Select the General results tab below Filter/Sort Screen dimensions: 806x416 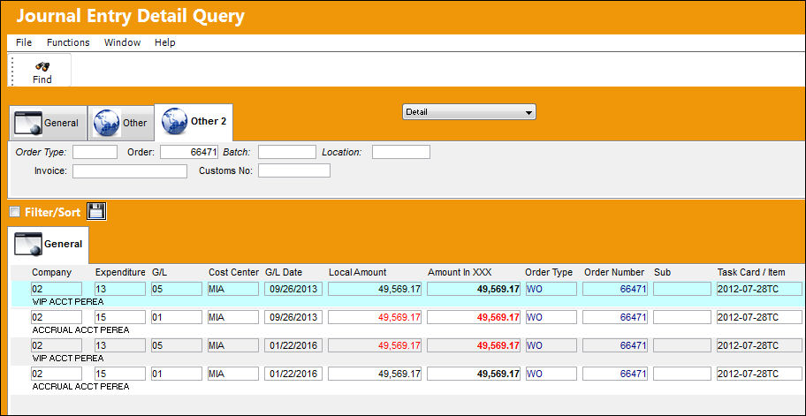(x=49, y=245)
